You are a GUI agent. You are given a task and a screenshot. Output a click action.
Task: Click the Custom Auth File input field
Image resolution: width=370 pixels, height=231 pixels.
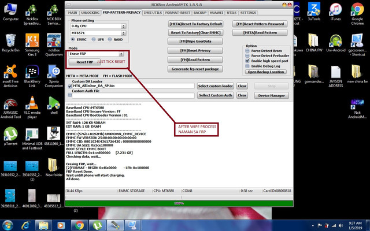133,95
